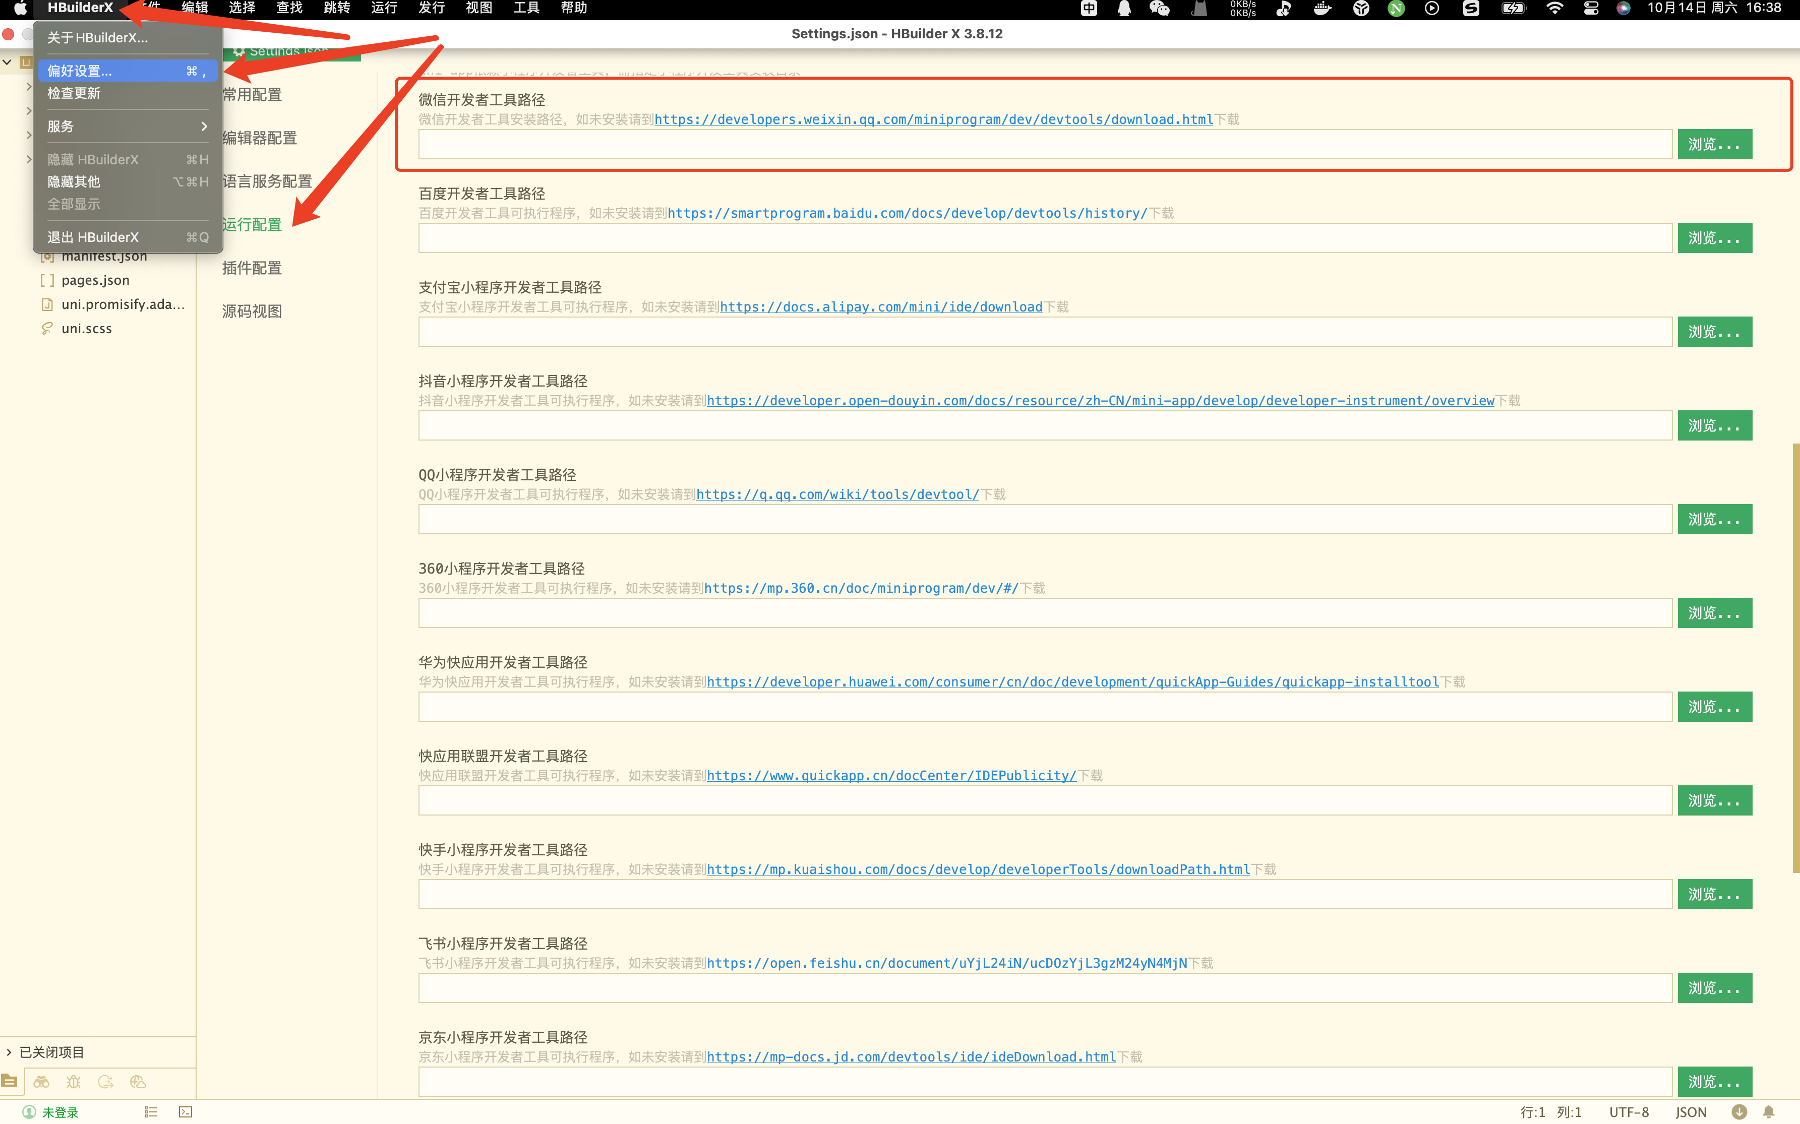This screenshot has height=1124, width=1800.
Task: Select 关于 HBuilderX... menu entry
Action: click(128, 37)
